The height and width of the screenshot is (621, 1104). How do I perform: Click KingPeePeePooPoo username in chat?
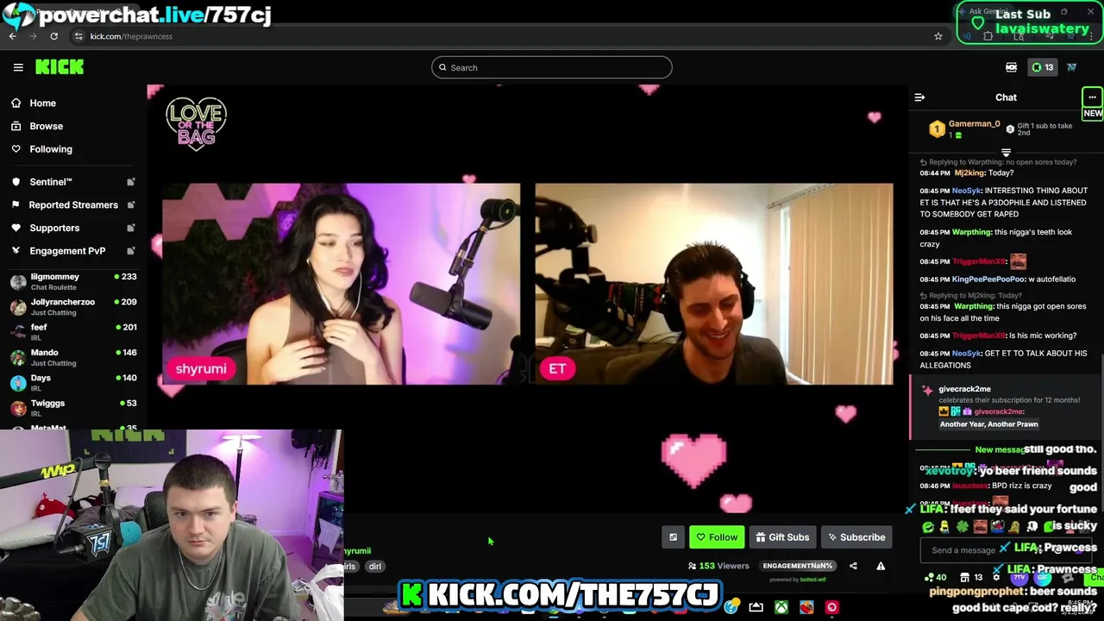[988, 279]
